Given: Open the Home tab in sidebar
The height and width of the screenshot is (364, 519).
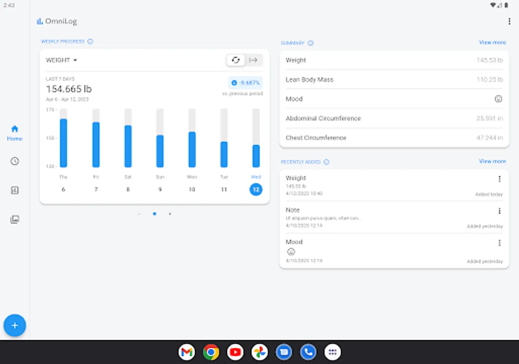Looking at the screenshot, I should tap(15, 133).
